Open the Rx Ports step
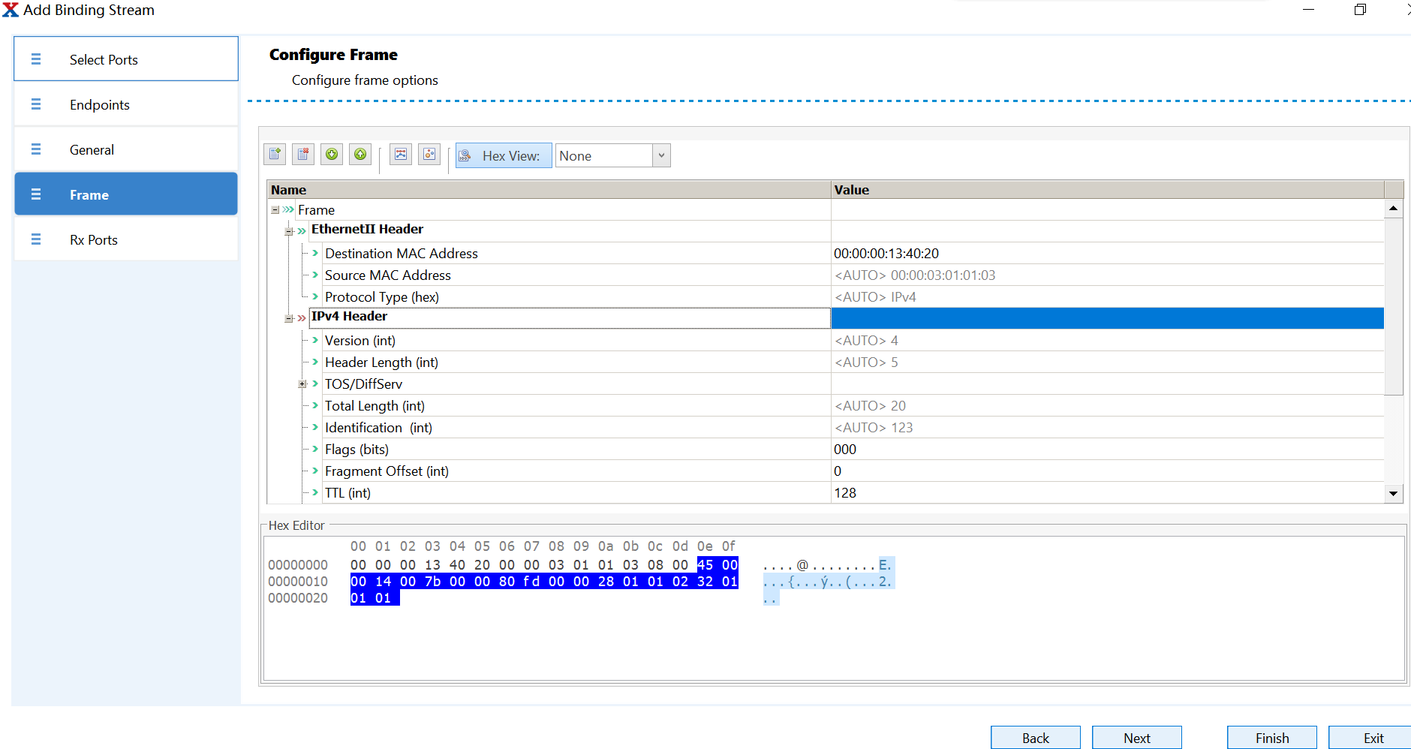Image resolution: width=1411 pixels, height=749 pixels. point(126,239)
